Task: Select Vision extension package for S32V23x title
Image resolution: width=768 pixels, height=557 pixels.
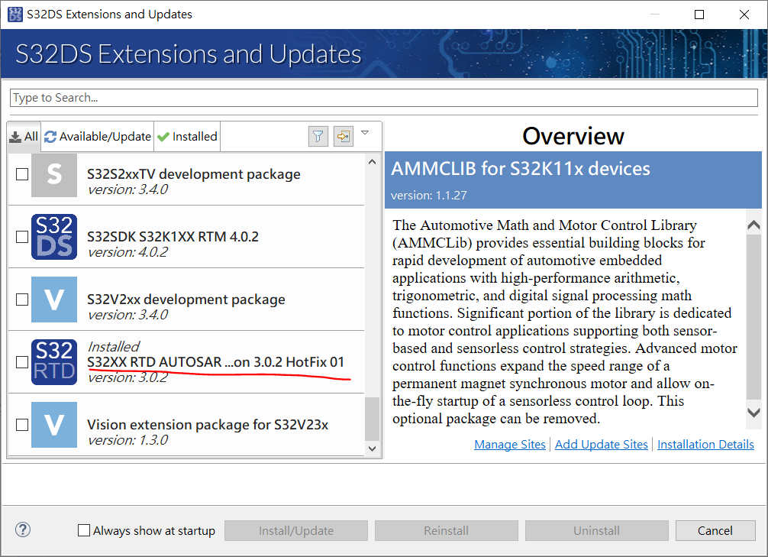Action: pyautogui.click(x=208, y=425)
